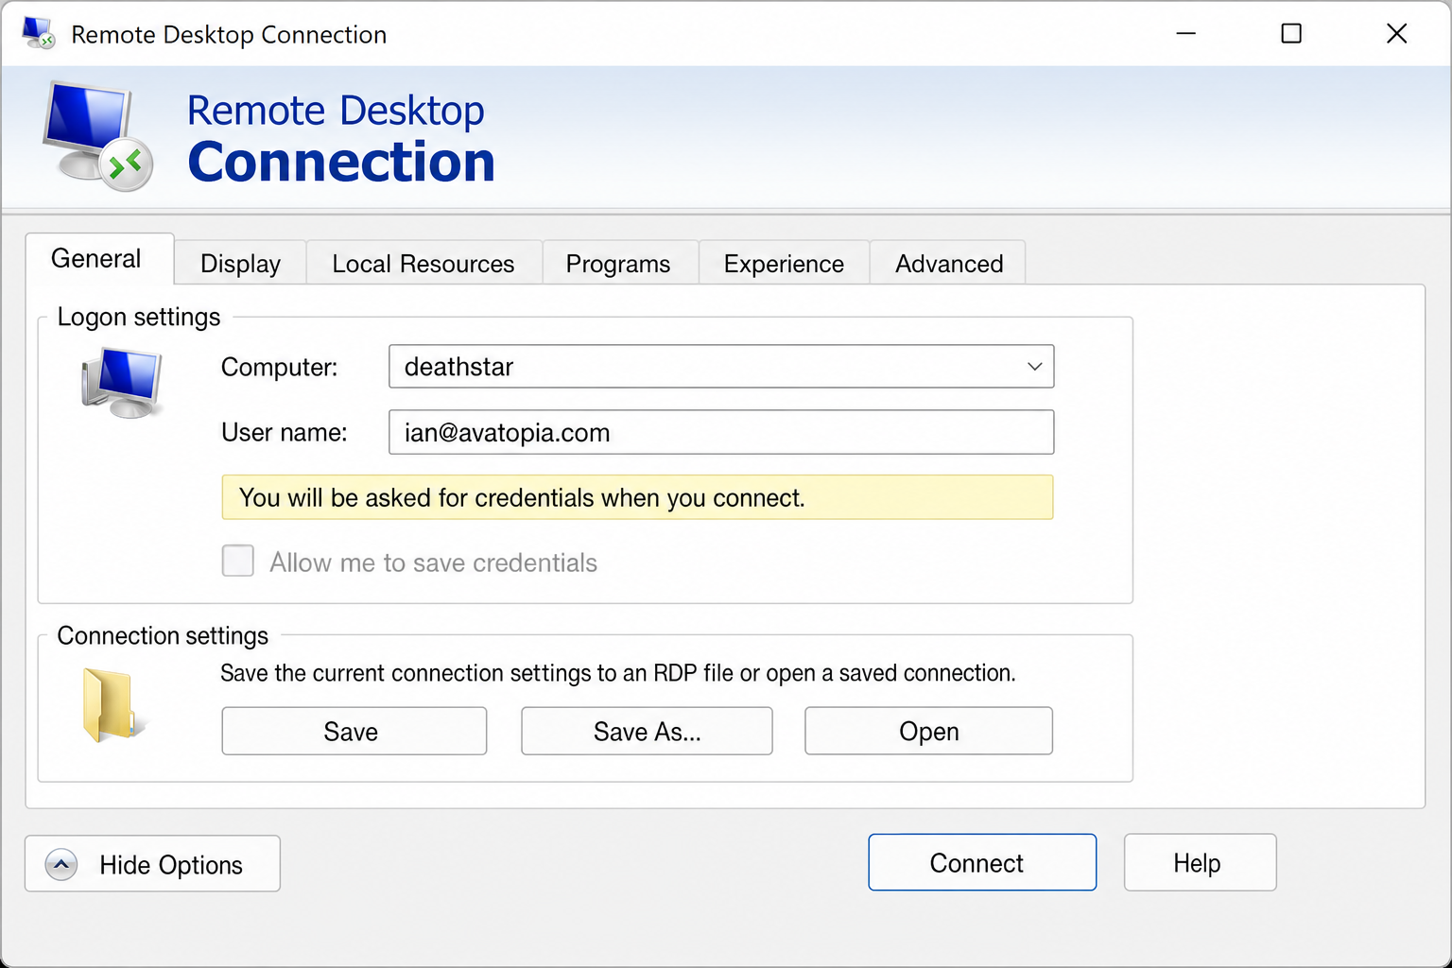Image resolution: width=1452 pixels, height=968 pixels.
Task: Open Help
Action: [x=1200, y=862]
